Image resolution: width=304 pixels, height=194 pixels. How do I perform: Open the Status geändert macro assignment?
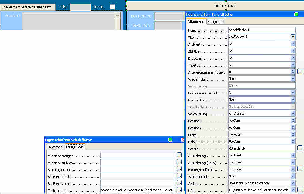click(x=179, y=169)
